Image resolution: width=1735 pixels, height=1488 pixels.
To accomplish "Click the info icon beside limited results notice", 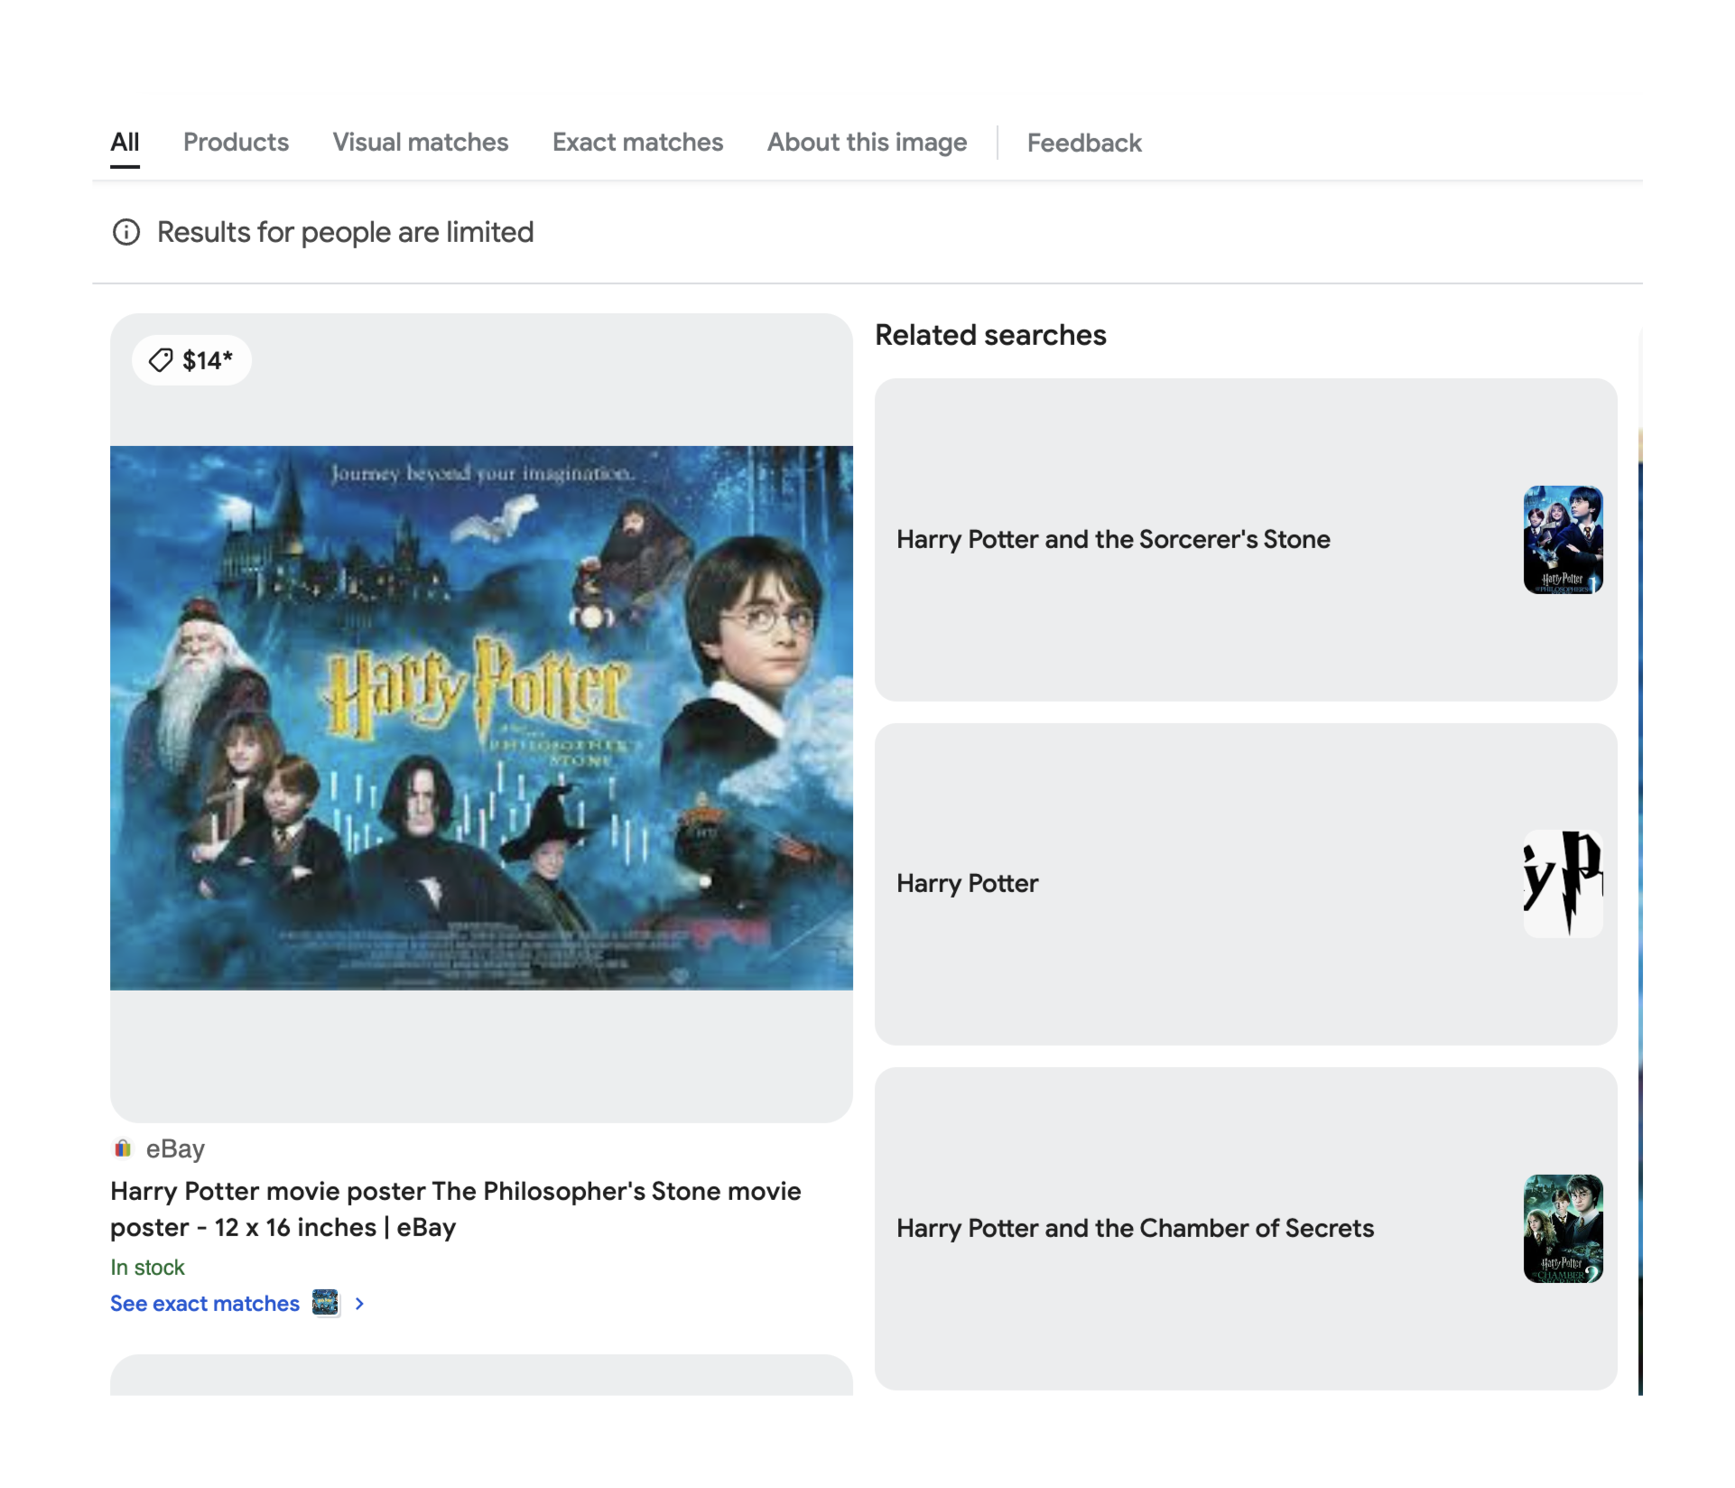I will [126, 232].
